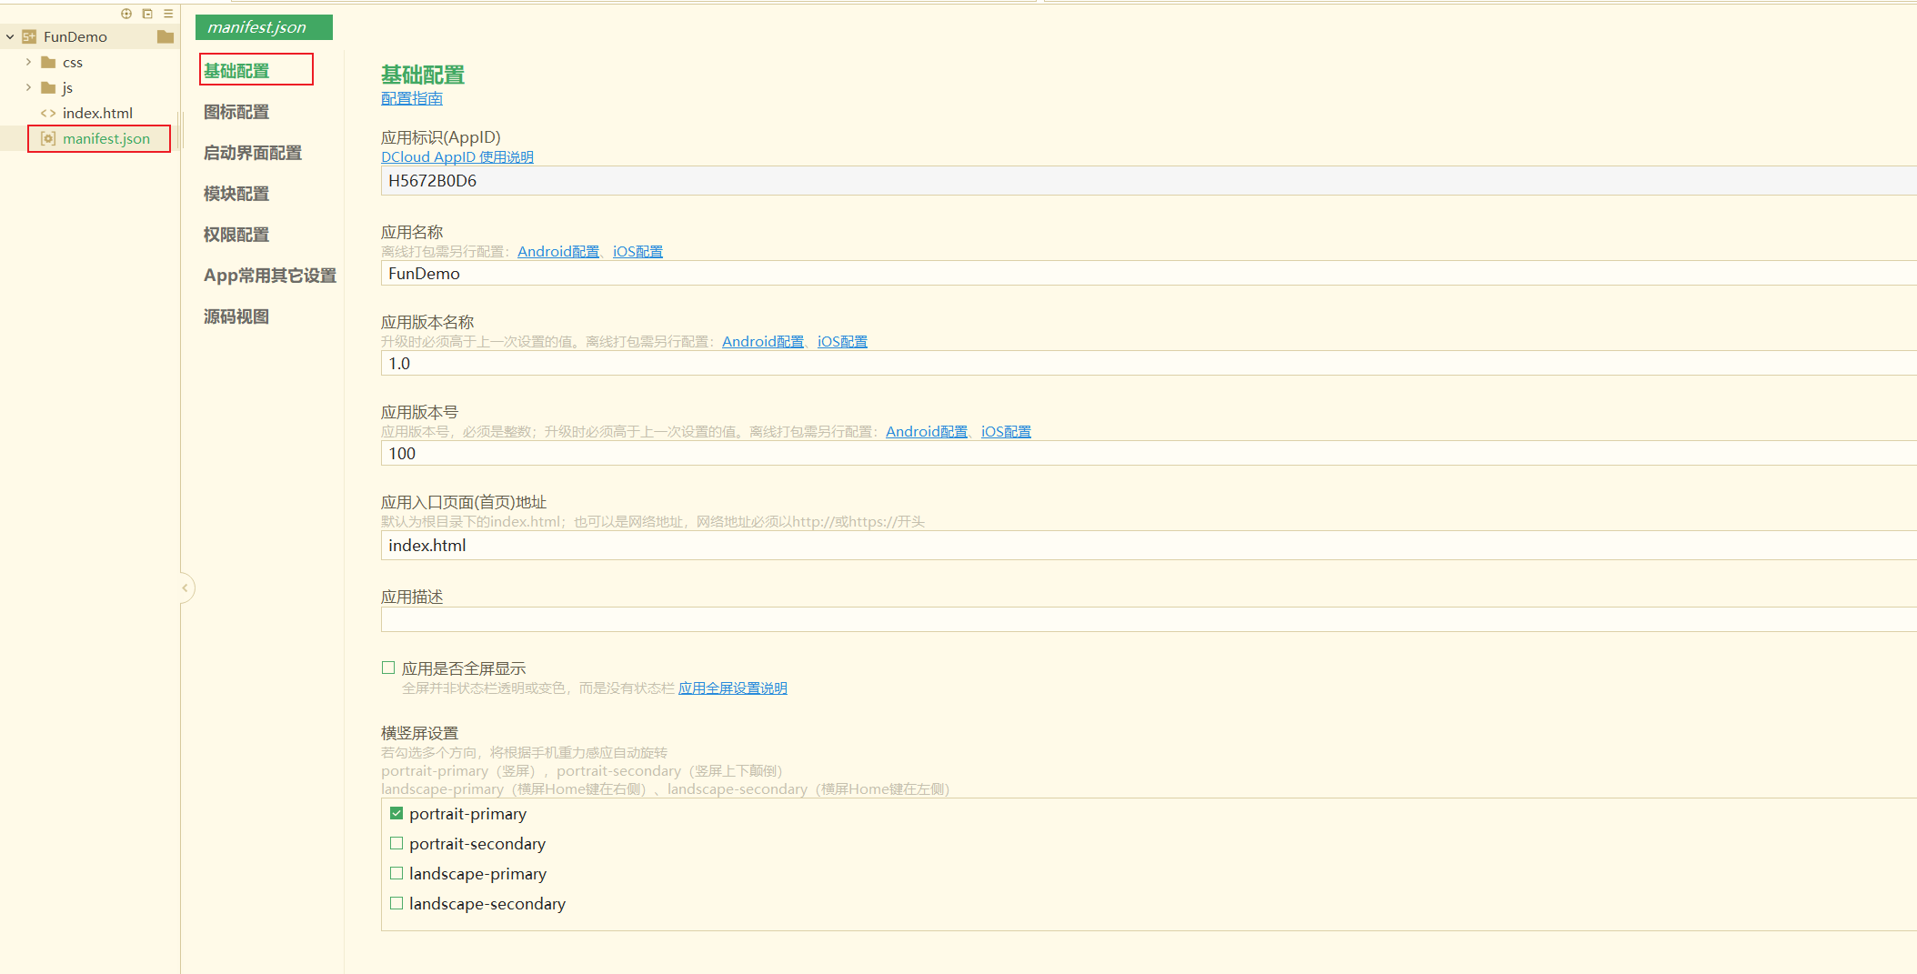Open the 权限配置 section

click(236, 235)
